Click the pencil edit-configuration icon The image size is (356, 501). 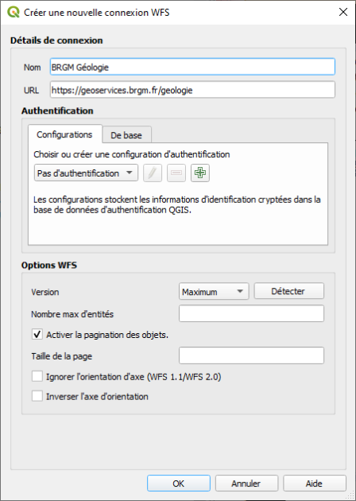point(153,173)
